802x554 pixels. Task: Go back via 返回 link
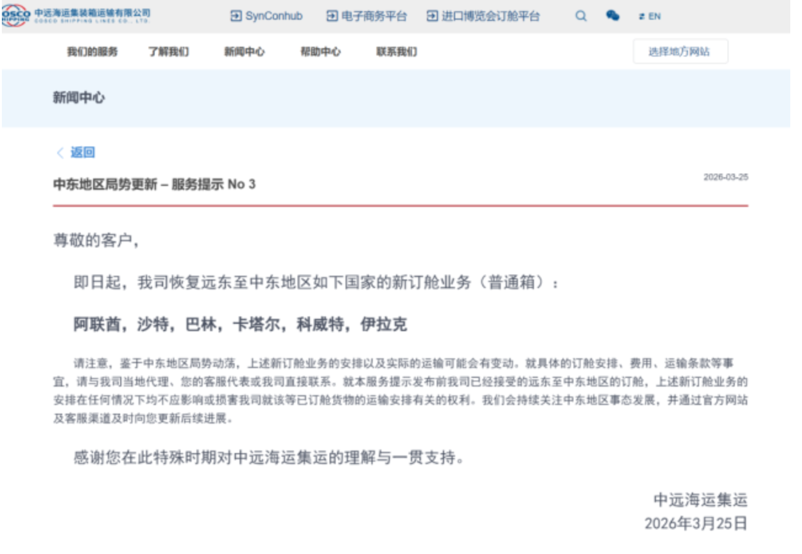(83, 153)
